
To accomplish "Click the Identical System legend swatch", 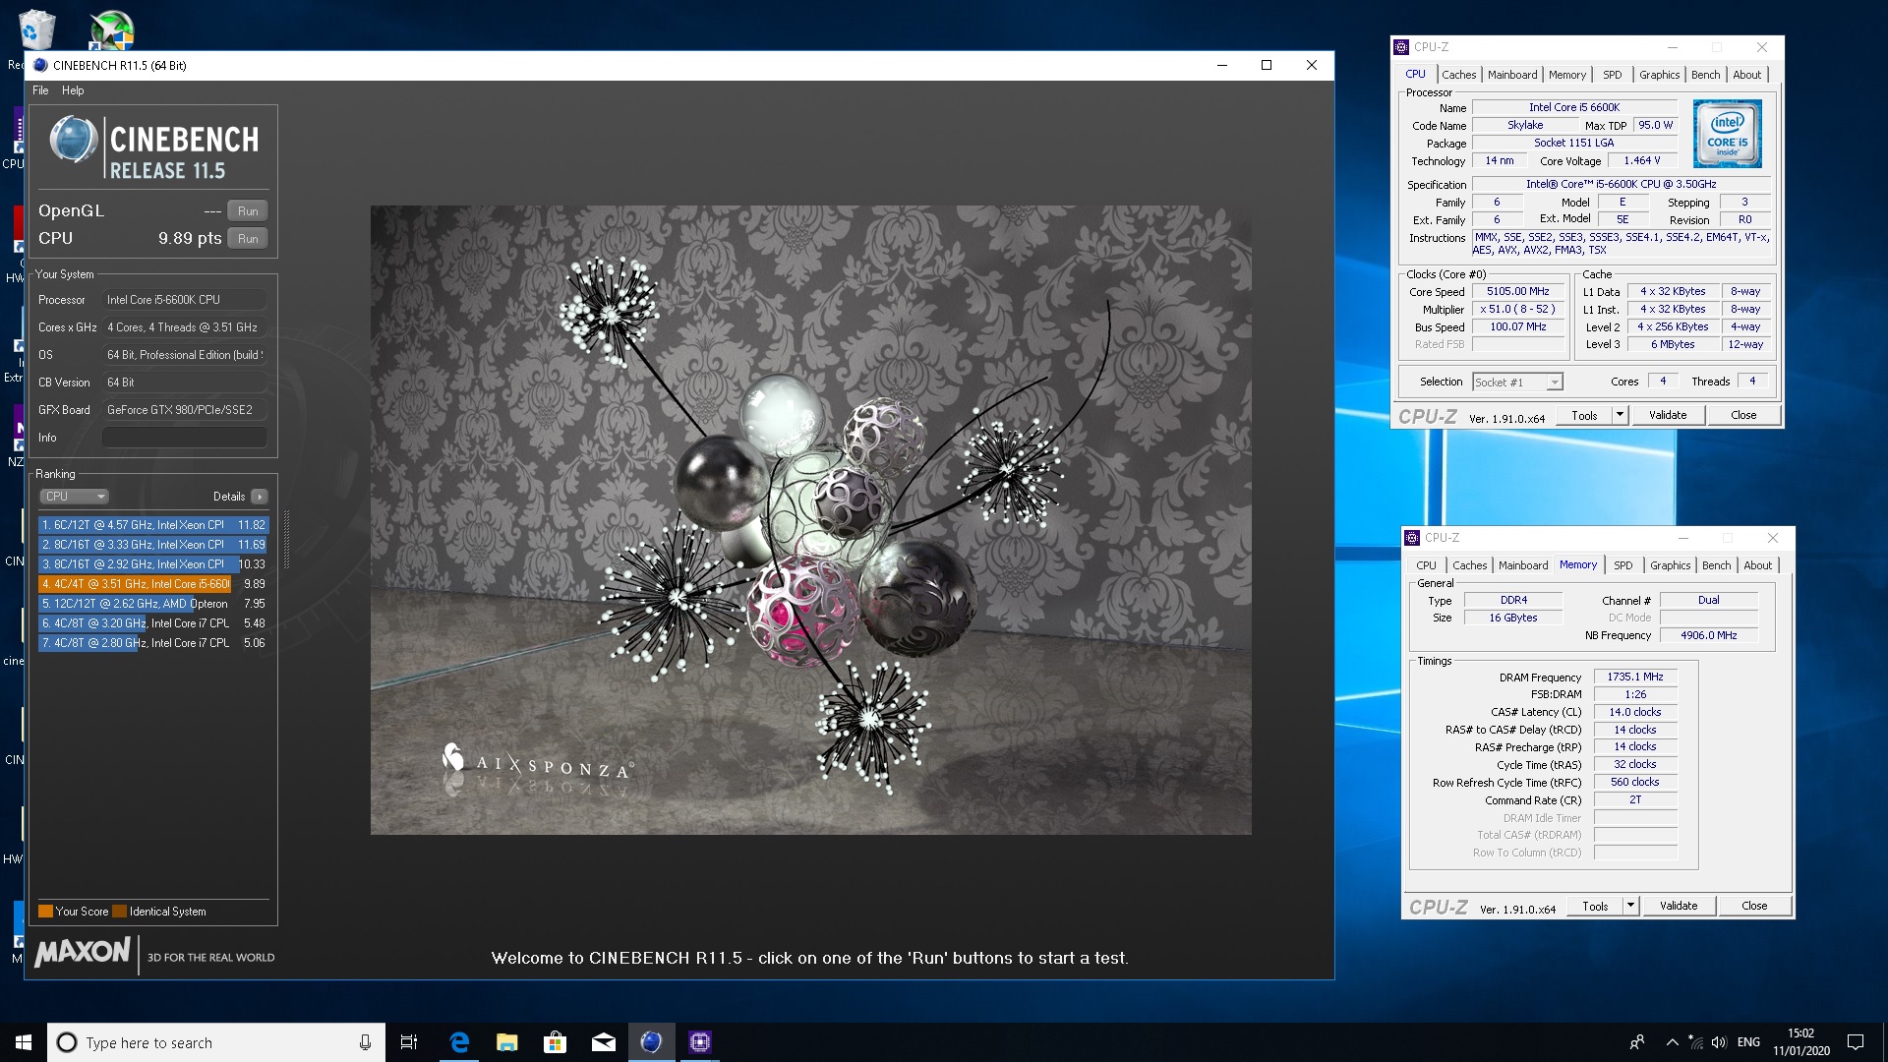I will tap(119, 911).
